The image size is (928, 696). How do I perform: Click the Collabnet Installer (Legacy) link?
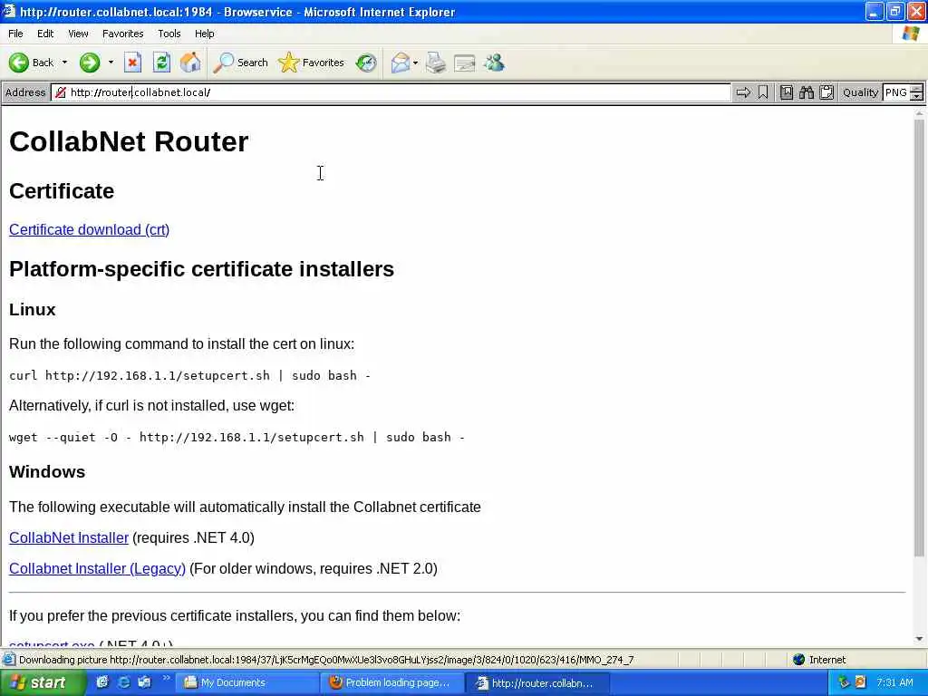pyautogui.click(x=97, y=568)
